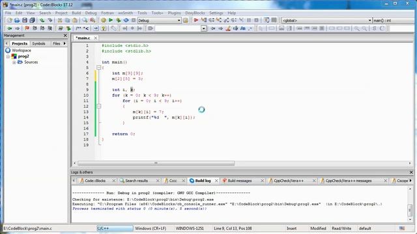This screenshot has width=417, height=234.
Task: Toggle bookmark with red flag icon
Action: pyautogui.click(x=27, y=28)
